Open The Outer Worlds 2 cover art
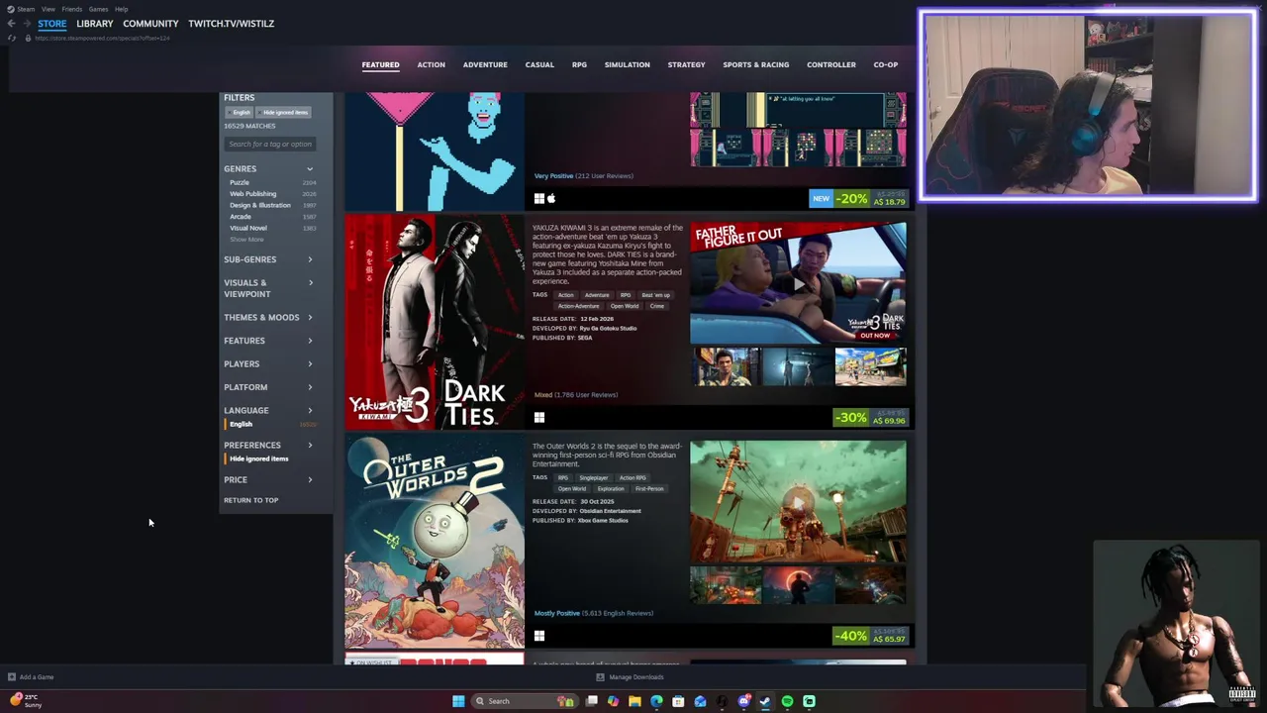This screenshot has height=713, width=1267. tap(434, 542)
